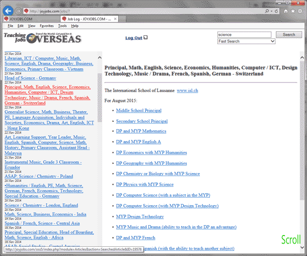Image resolution: width=307 pixels, height=256 pixels.
Task: Open Humanities / English - Germany listing
Action: pyautogui.click(x=44, y=191)
